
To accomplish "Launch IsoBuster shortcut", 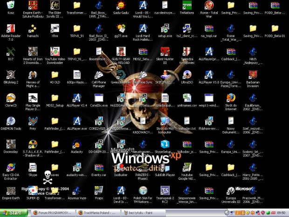I will pyautogui.click(x=121, y=168).
